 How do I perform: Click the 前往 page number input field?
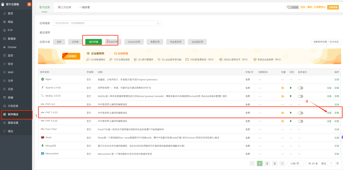point(331,164)
